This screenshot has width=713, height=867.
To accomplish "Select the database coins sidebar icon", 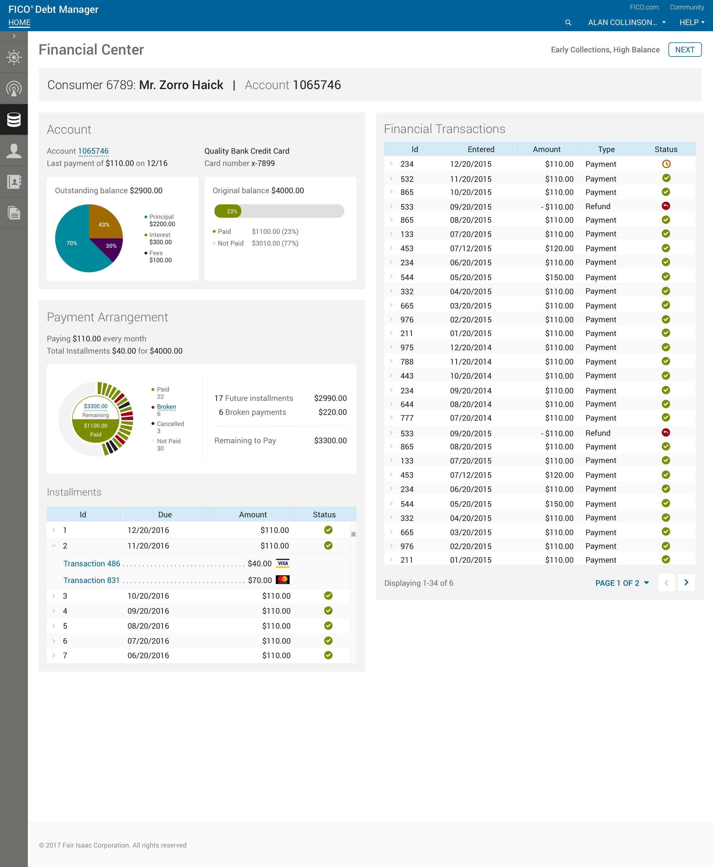I will (14, 119).
